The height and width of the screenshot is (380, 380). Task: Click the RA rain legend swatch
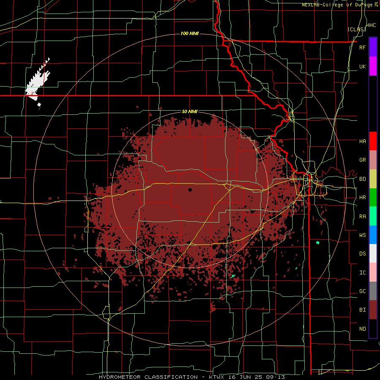(x=373, y=216)
